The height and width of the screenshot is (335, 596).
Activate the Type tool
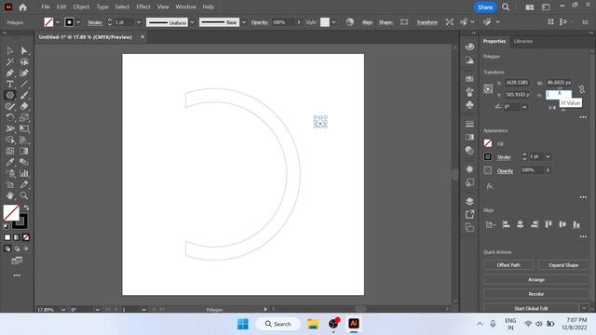[x=10, y=84]
